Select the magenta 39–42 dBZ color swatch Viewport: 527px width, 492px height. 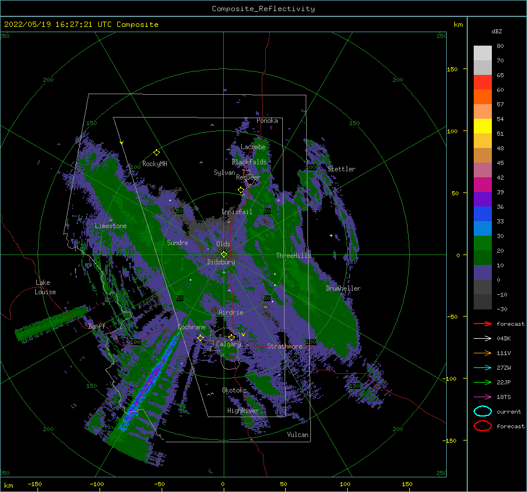482,185
